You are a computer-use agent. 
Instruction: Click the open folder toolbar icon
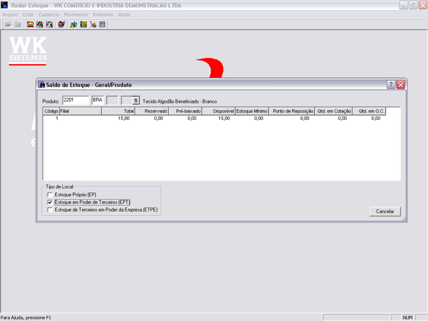9,24
